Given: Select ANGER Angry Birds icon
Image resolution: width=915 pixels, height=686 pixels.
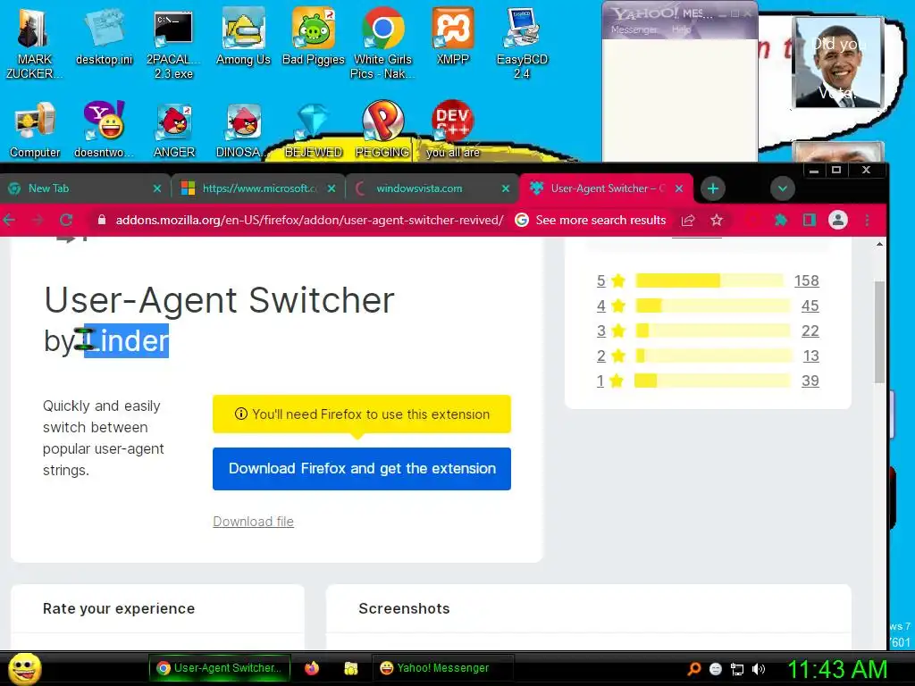Looking at the screenshot, I should point(173,130).
